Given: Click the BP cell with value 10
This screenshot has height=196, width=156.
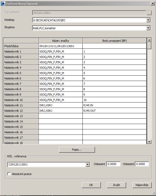Looking at the screenshot, I should tap(114, 100).
